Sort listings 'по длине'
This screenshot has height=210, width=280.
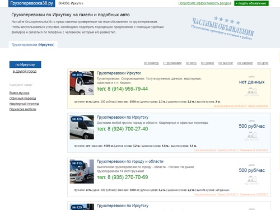click(207, 63)
